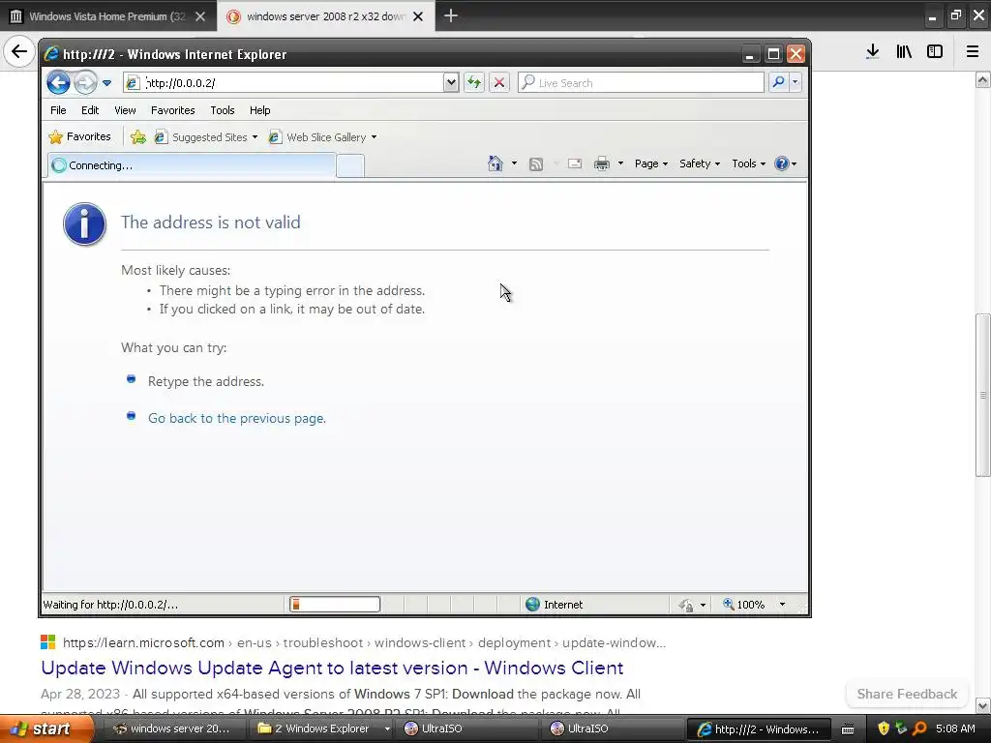Click the green Refresh button

click(474, 83)
